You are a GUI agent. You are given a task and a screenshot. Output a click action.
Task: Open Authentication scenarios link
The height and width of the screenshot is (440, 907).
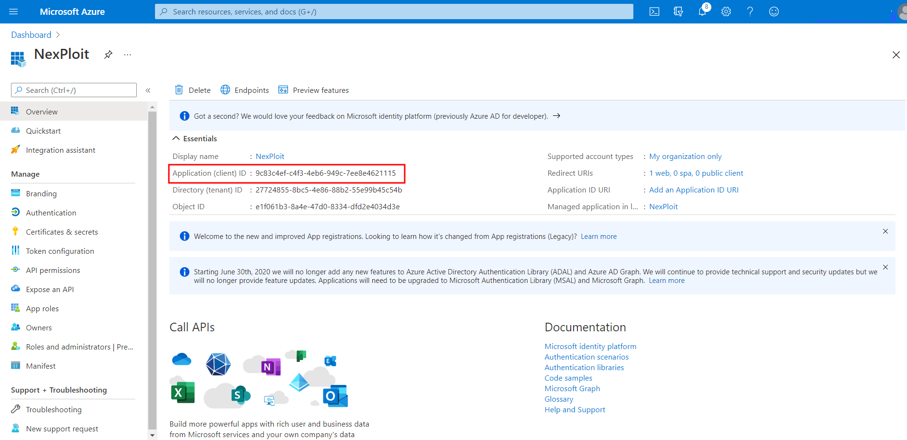click(x=586, y=357)
